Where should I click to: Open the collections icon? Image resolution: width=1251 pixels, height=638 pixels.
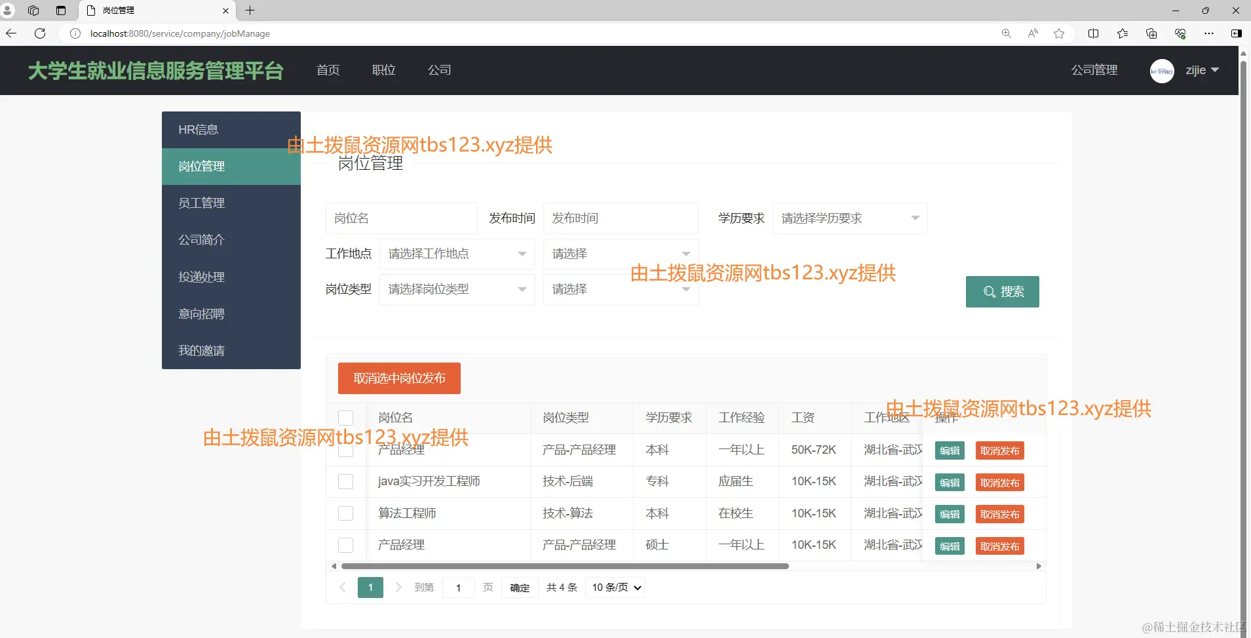(x=1151, y=33)
